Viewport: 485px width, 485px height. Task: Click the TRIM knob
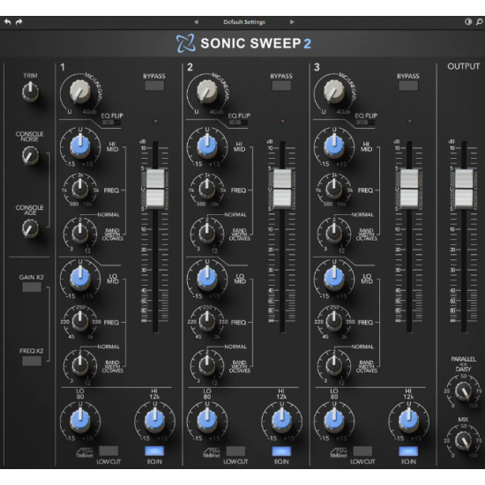[x=30, y=92]
